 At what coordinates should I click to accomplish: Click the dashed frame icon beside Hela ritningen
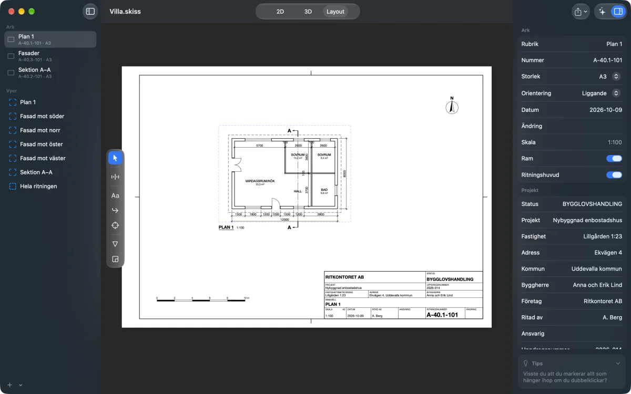click(12, 186)
